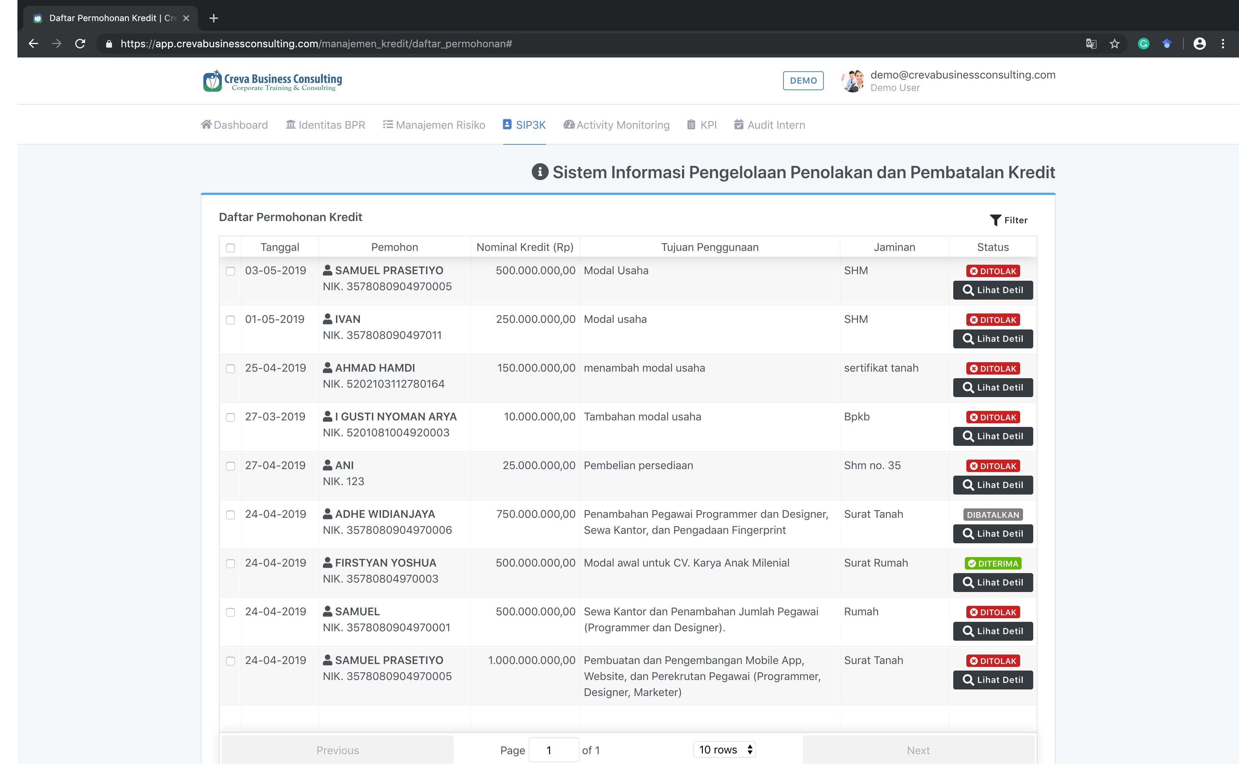Image resolution: width=1239 pixels, height=784 pixels.
Task: Click the Grammarly extension icon
Action: 1143,44
